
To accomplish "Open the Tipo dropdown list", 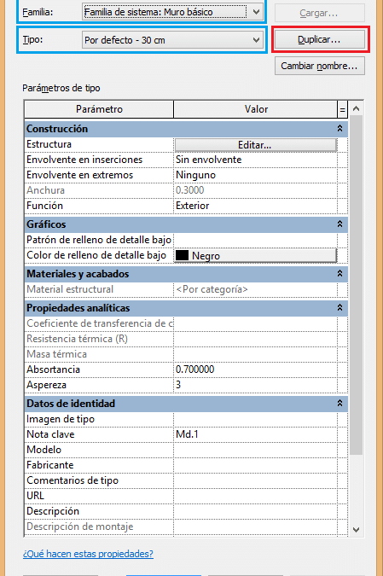I will [x=172, y=40].
